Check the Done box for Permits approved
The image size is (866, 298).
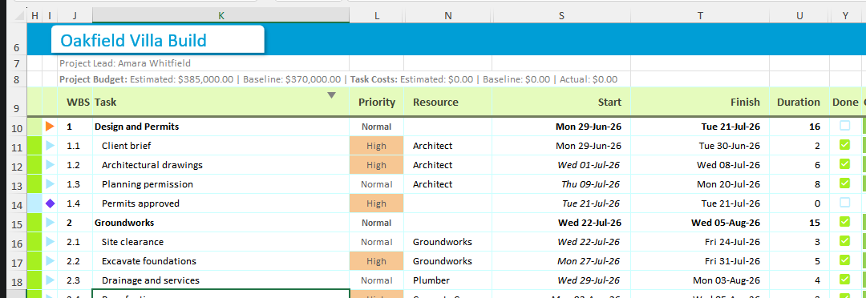[x=844, y=203]
